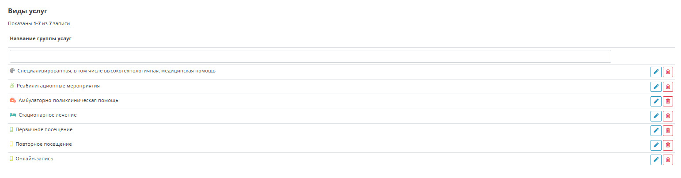Viewport: 681px width, 178px height.
Task: Edit the Первичное посещение row
Action: click(656, 130)
